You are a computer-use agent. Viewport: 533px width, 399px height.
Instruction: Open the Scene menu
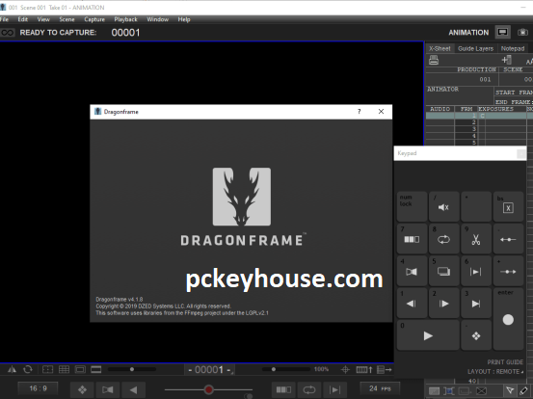point(67,19)
